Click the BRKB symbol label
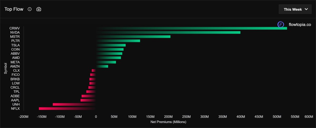Image resolution: width=316 pixels, height=128 pixels. tap(15, 79)
